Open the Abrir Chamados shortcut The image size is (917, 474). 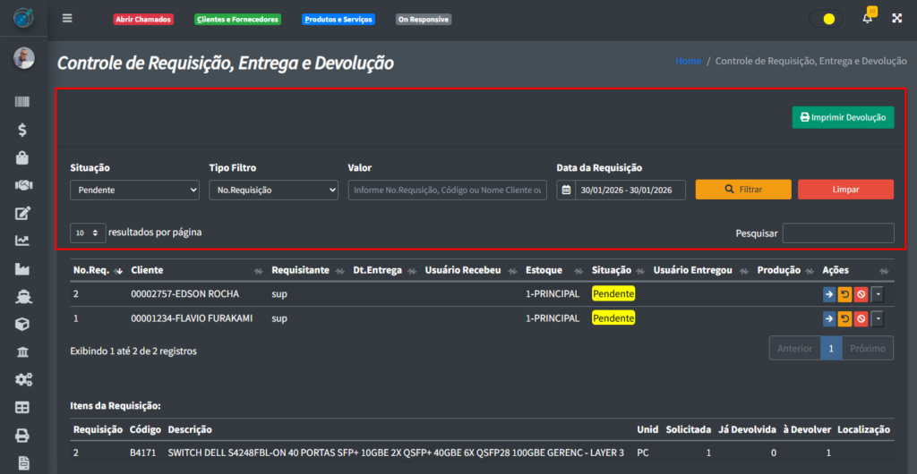[143, 19]
